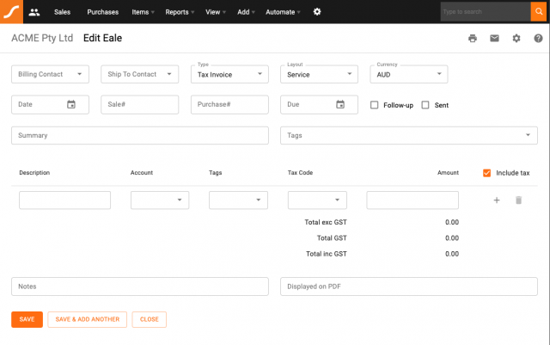Tick the Sent checkbox
550x345 pixels.
[x=425, y=105]
